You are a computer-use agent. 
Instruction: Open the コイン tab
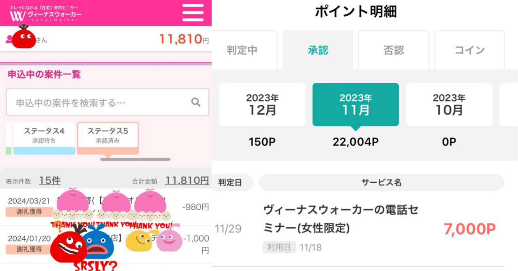[469, 50]
